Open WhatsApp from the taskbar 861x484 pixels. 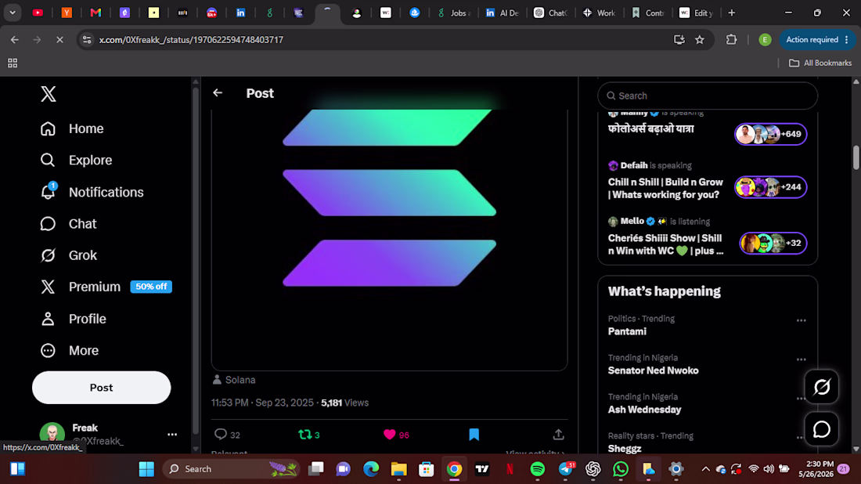(x=621, y=469)
